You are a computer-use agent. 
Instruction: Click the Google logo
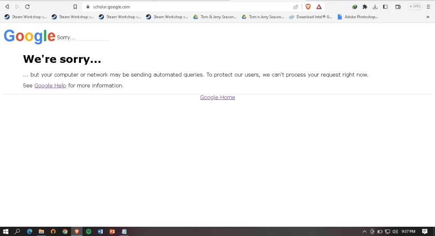pyautogui.click(x=29, y=36)
